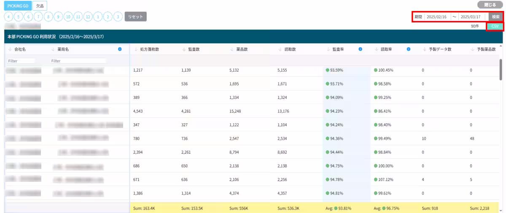Click the Filter field under 薬局名
Viewport: 506px width, 213px height.
pos(78,61)
